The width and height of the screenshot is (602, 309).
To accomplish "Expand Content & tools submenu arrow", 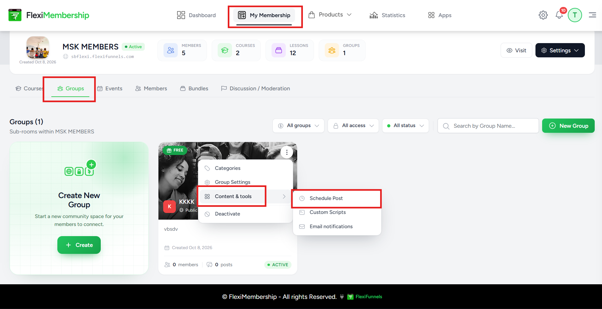I will [x=284, y=196].
